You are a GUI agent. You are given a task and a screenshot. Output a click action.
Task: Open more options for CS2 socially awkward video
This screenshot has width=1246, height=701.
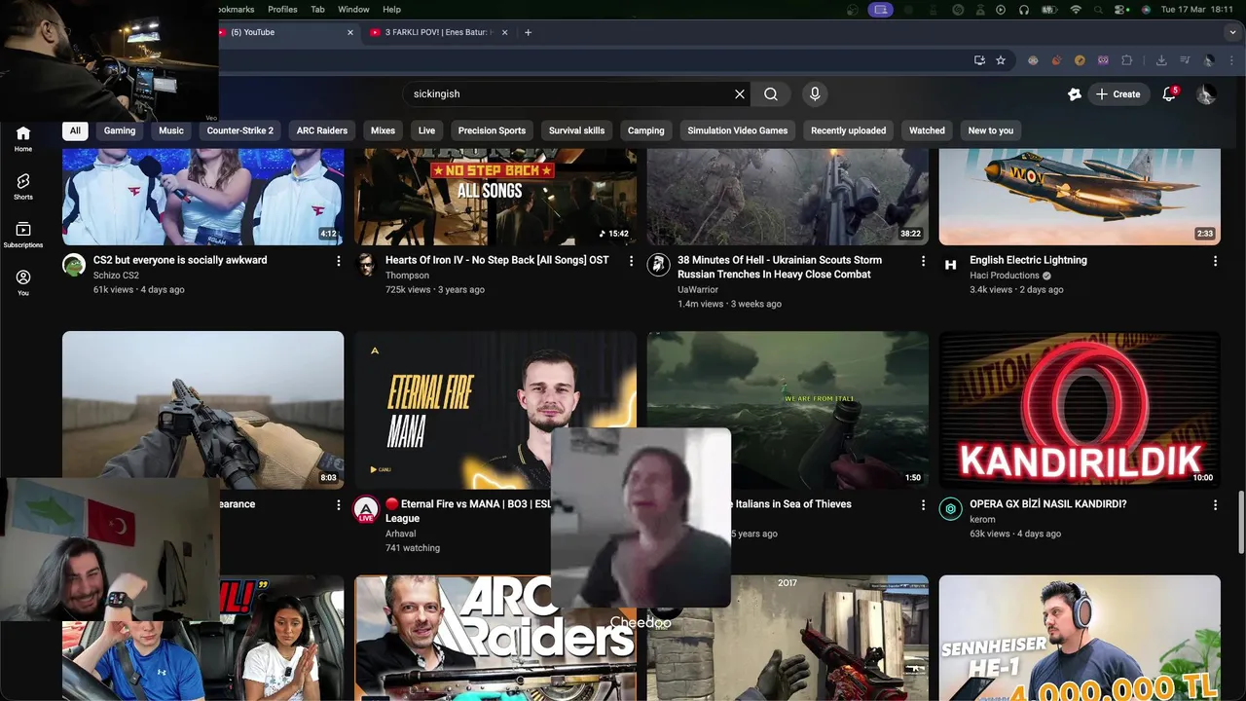339,261
